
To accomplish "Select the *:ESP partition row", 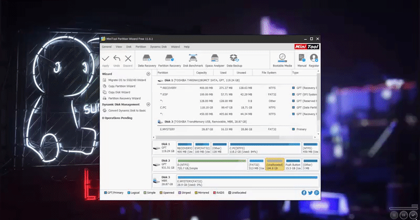I will click(237, 94).
